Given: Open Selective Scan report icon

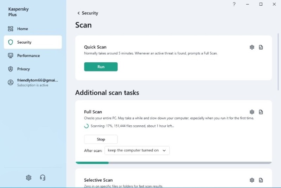Looking at the screenshot, I should (x=261, y=180).
